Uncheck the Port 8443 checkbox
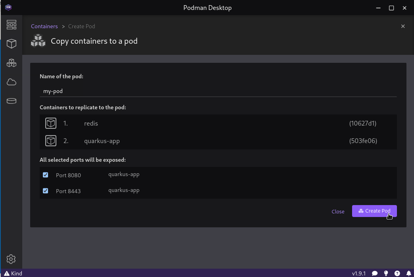 45,191
